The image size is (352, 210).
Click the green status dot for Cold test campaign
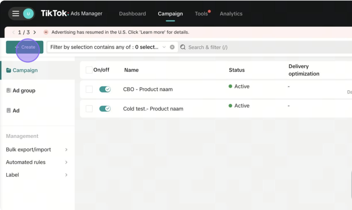click(x=230, y=106)
